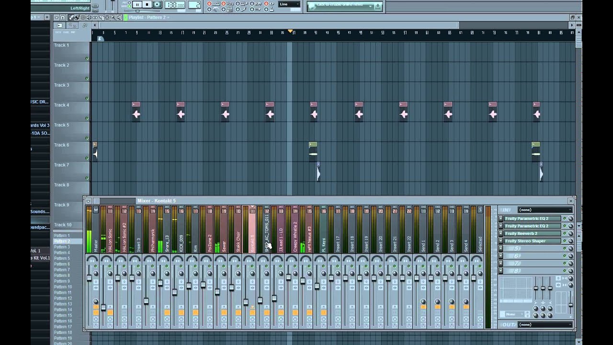Click save icon at bottom of Sawer track
This screenshot has height=345, width=613.
pos(224,325)
